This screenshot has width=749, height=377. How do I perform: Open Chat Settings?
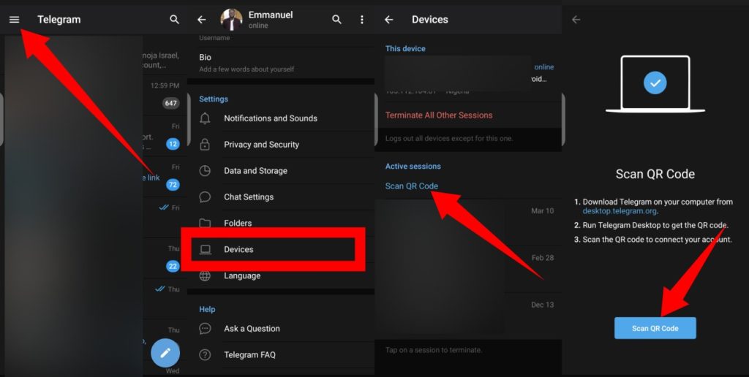coord(281,197)
